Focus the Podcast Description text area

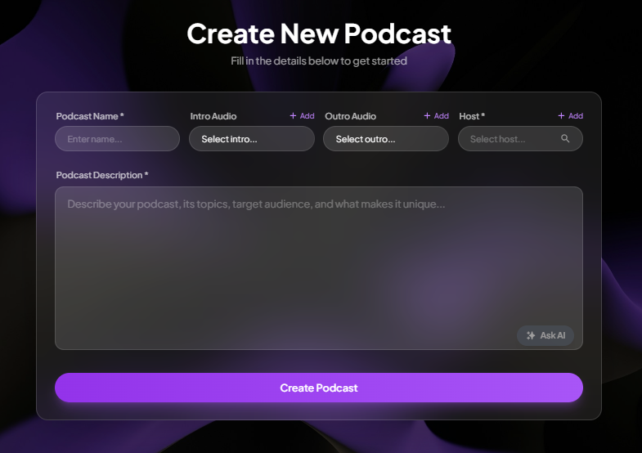(x=318, y=268)
